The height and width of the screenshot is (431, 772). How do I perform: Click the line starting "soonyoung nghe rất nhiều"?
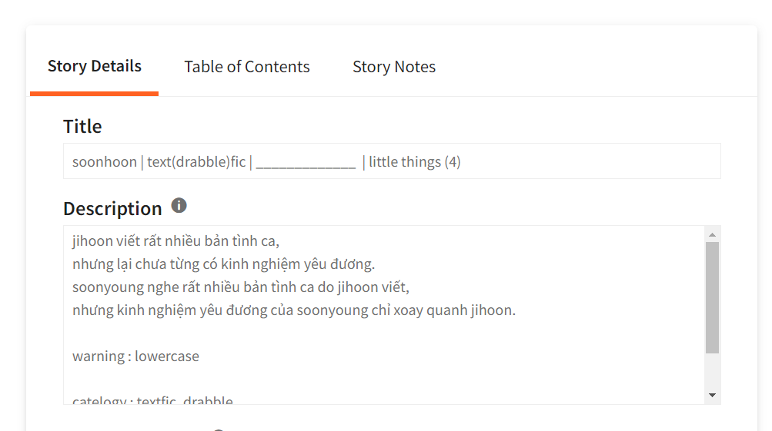pos(240,287)
